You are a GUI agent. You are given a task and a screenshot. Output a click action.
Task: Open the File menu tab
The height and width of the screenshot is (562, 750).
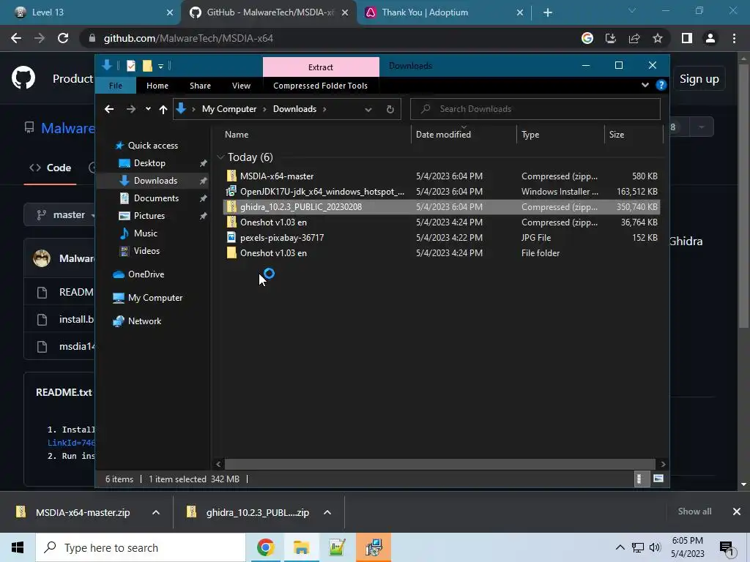tap(115, 86)
